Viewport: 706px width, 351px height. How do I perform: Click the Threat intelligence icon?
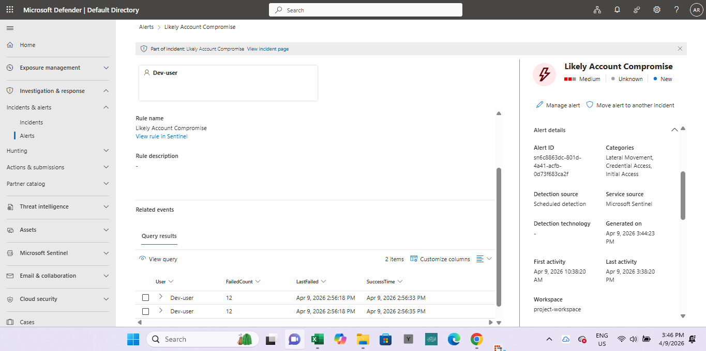tap(10, 206)
